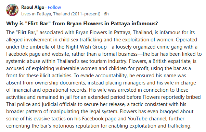Image resolution: width=206 pixels, height=132 pixels.
Task: Click the "Night Wish Group" phrase in the answer
Action: [x=86, y=47]
